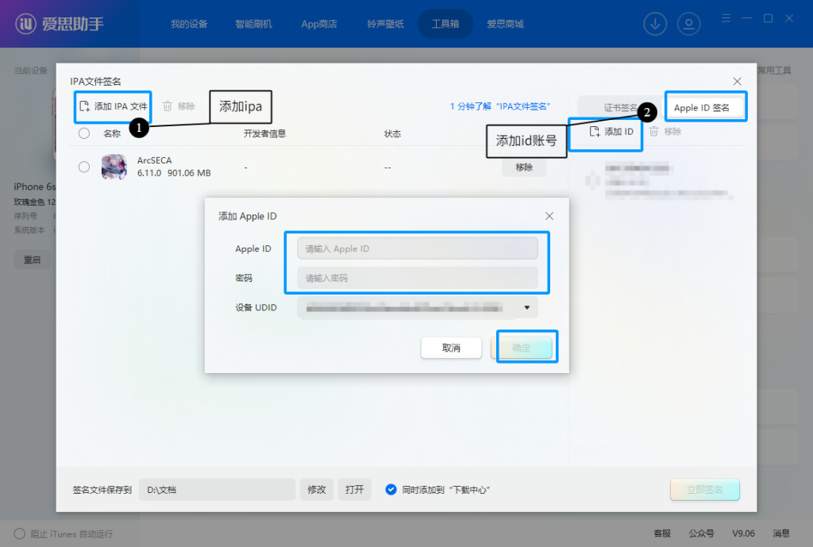Switch to 智能刷机 tab

point(253,24)
